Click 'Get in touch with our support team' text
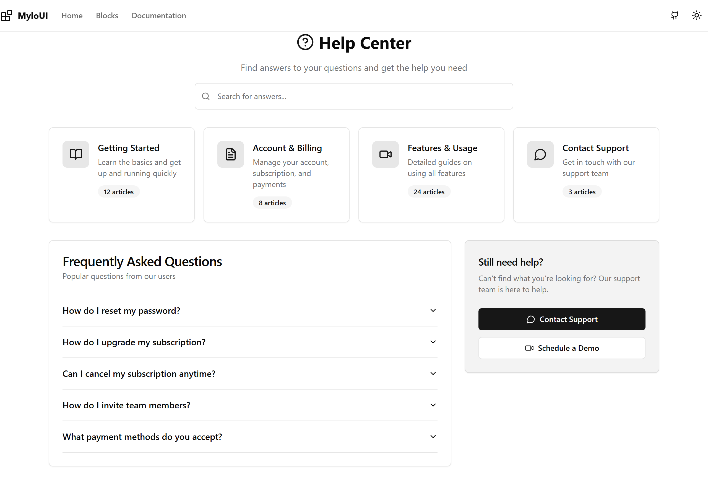The width and height of the screenshot is (708, 498). pyautogui.click(x=598, y=168)
